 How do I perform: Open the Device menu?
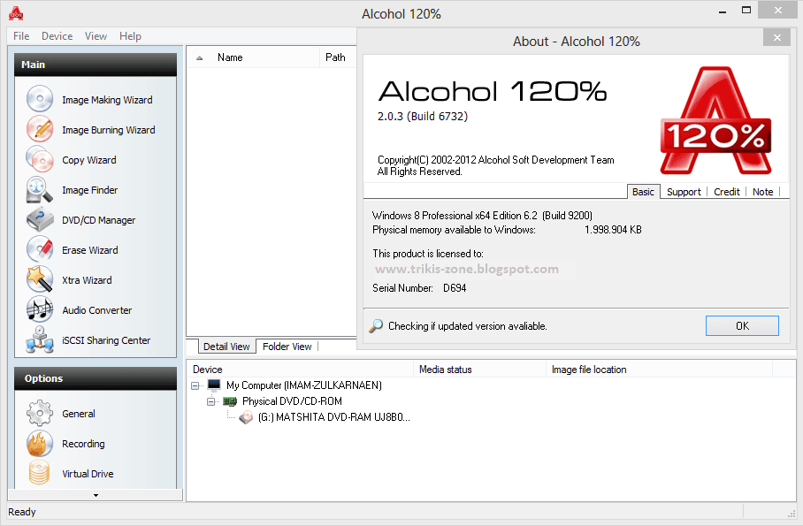[x=57, y=36]
